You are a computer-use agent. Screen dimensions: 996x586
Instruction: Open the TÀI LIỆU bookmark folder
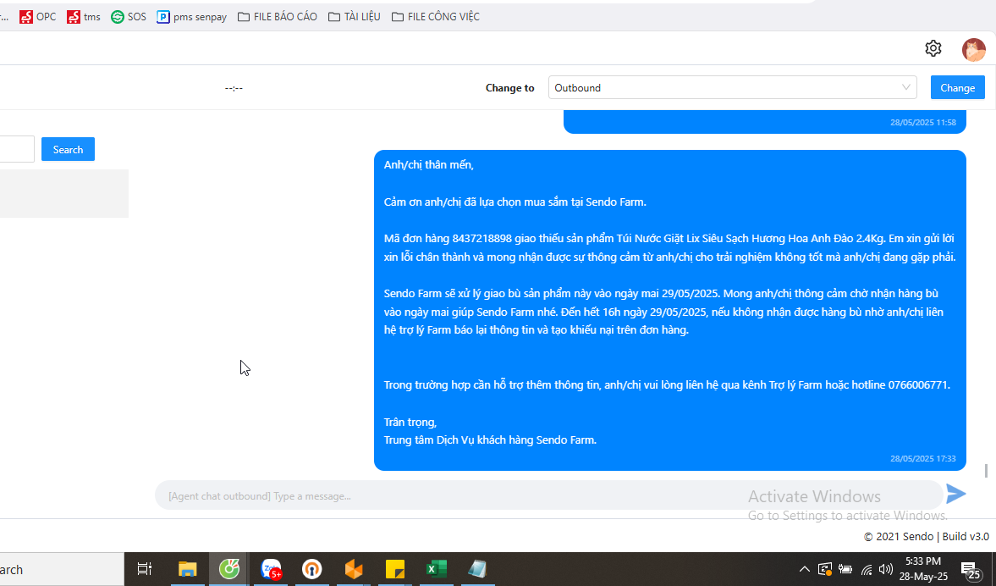[x=355, y=17]
